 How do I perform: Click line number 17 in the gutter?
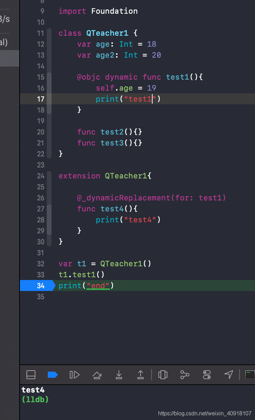point(41,99)
